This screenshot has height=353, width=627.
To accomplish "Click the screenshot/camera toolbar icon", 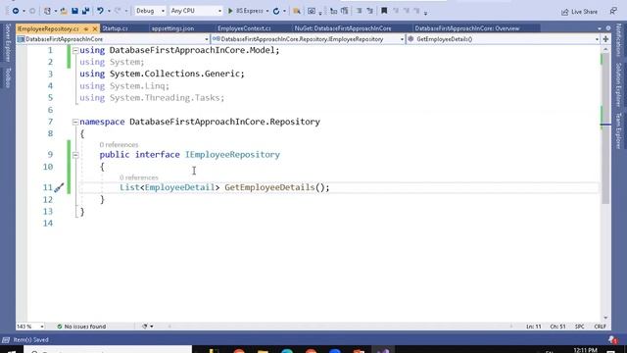I will (x=312, y=11).
